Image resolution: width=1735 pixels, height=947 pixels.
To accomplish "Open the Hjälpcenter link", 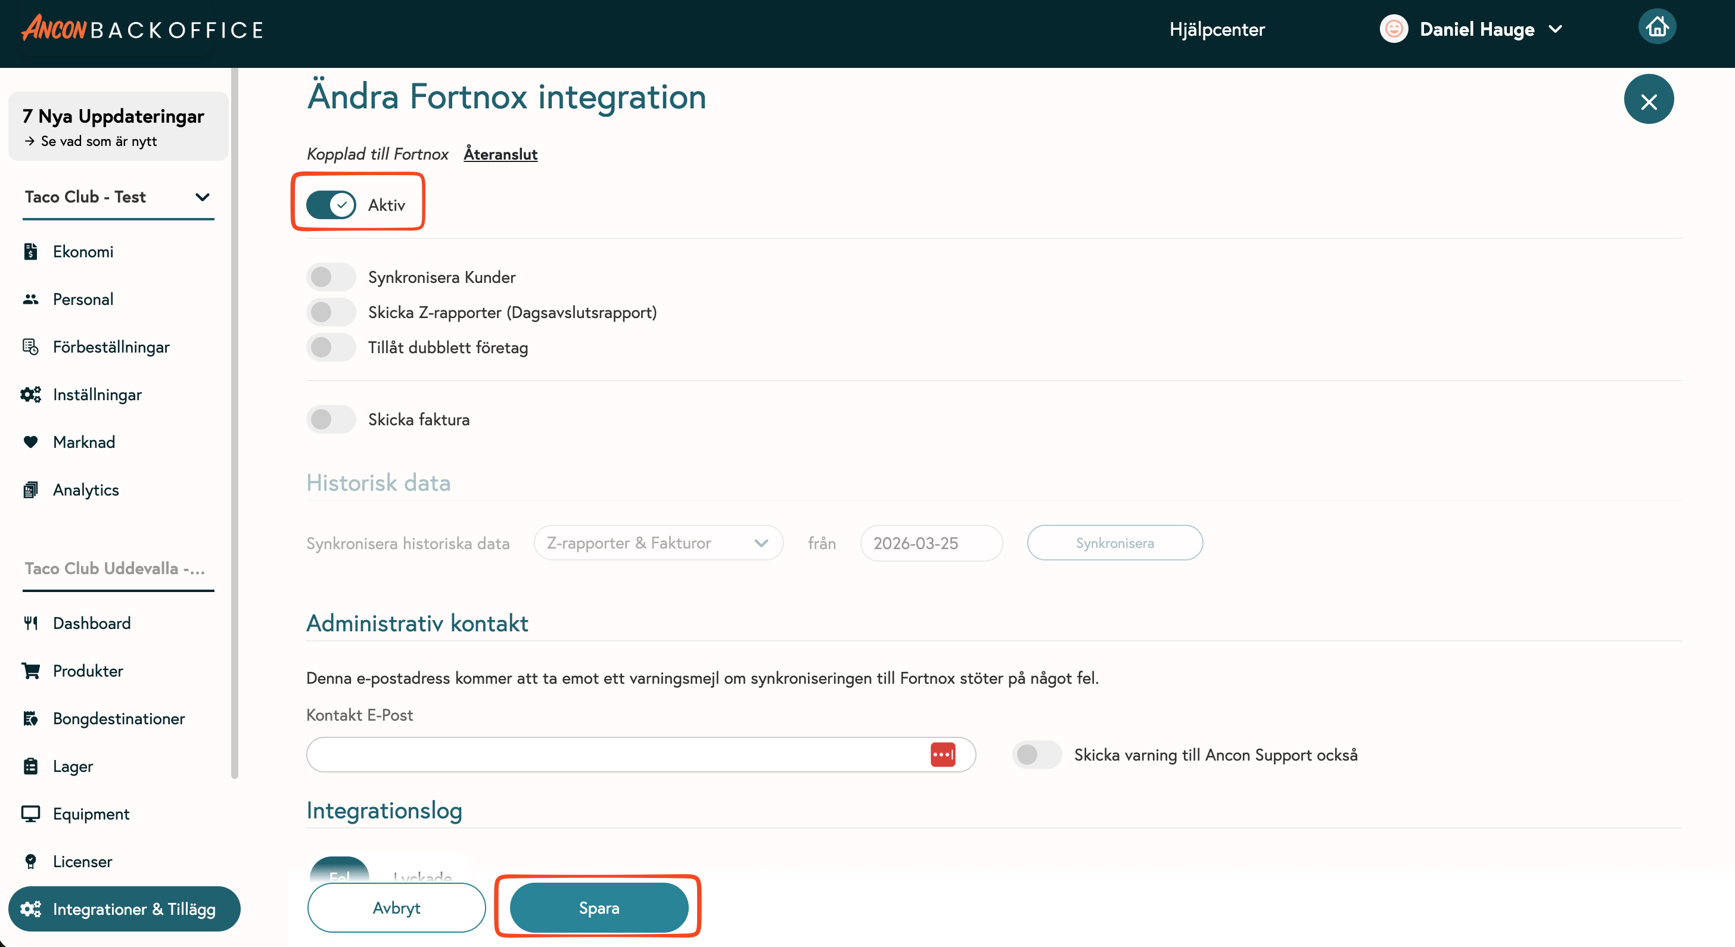I will click(1217, 29).
